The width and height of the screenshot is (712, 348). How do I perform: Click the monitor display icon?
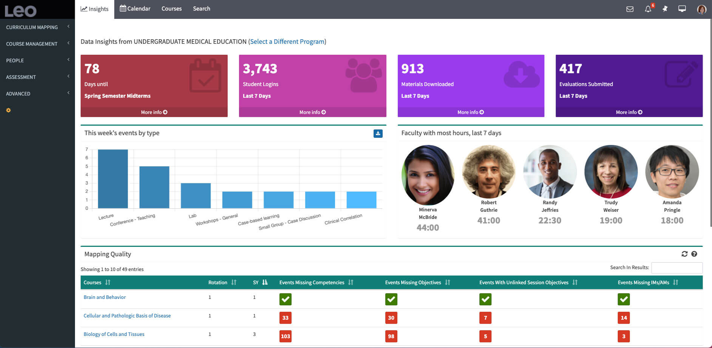tap(682, 9)
